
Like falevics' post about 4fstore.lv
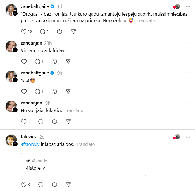24,184
